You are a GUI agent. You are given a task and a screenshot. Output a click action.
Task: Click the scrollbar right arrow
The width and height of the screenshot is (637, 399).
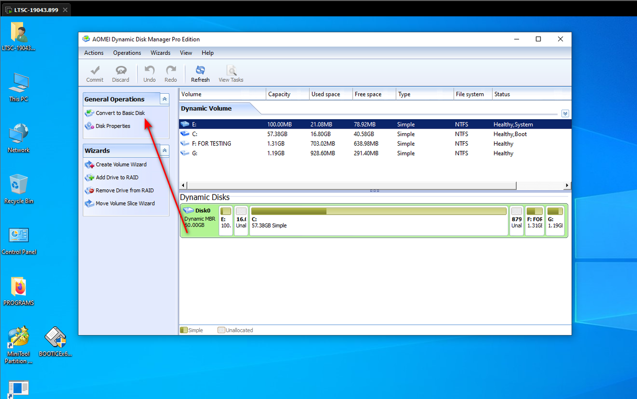tap(567, 185)
